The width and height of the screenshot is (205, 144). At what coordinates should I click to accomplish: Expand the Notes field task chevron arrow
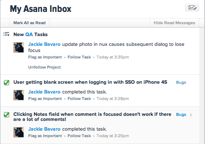(x=191, y=115)
